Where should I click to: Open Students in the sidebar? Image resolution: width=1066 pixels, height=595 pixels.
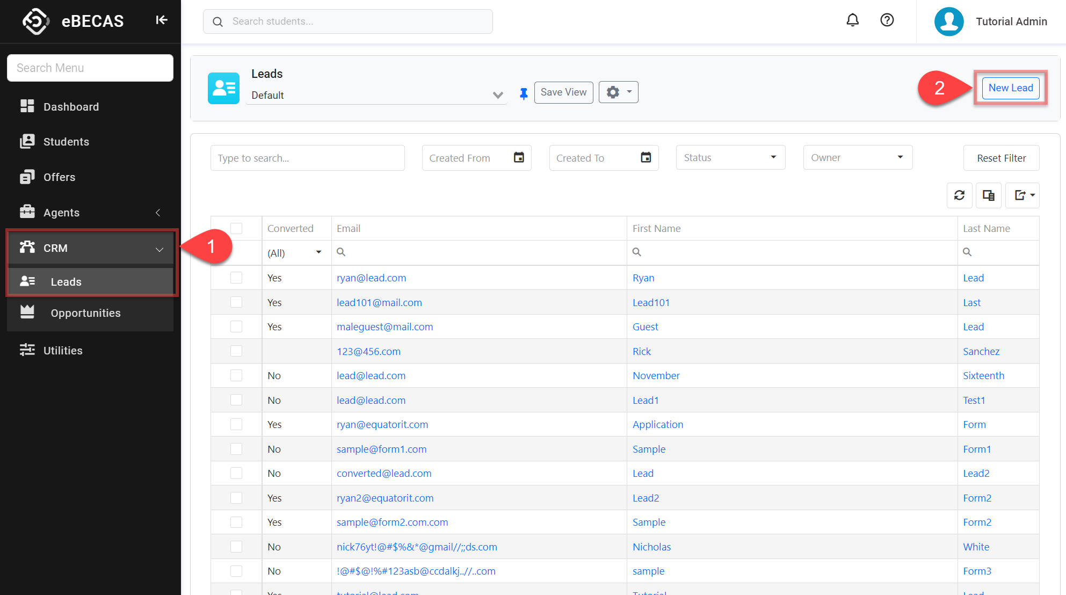[x=90, y=142]
